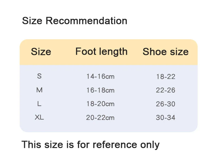Click the S size row label
Viewport: 219px width, 167px height.
(x=39, y=76)
